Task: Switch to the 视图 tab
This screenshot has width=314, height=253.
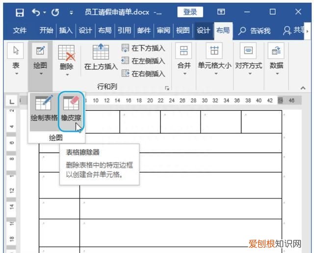Action: click(x=183, y=30)
